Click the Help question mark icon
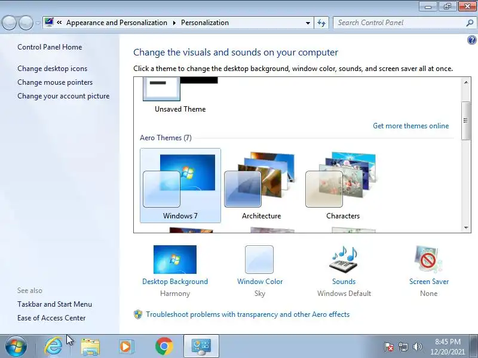 (471, 40)
